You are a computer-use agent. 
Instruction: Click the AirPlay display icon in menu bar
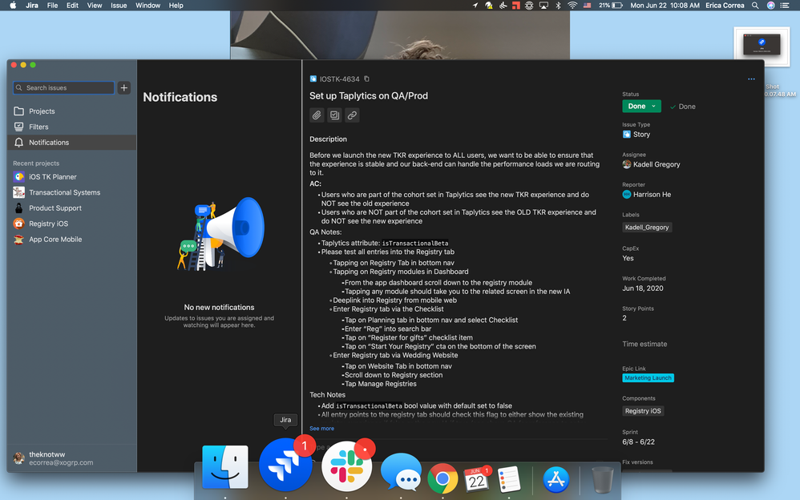pyautogui.click(x=543, y=6)
